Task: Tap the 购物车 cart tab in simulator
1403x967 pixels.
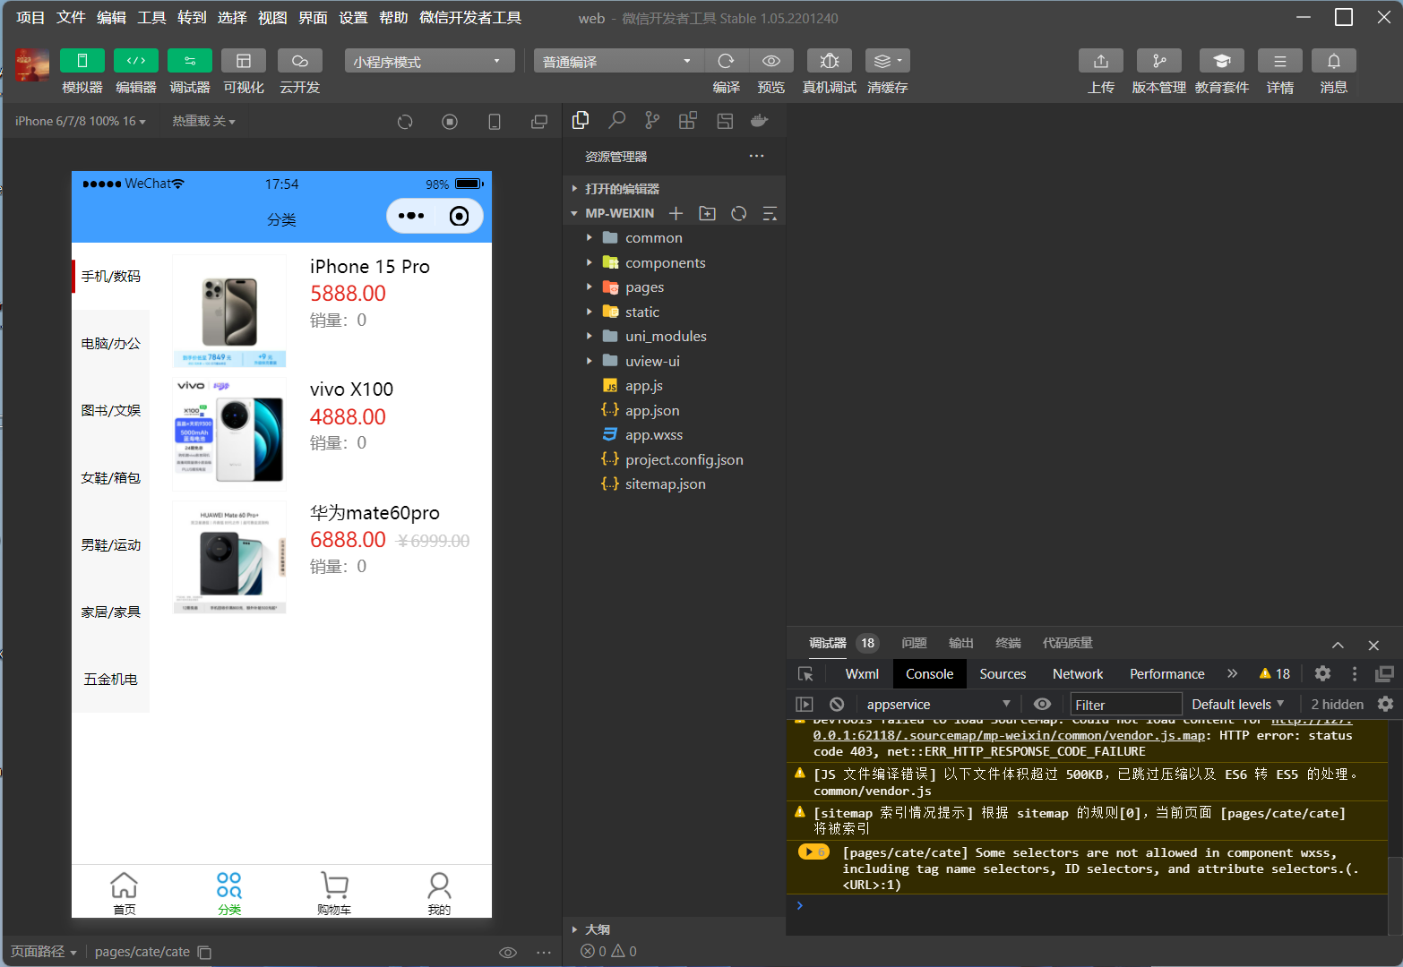Action: point(334,893)
